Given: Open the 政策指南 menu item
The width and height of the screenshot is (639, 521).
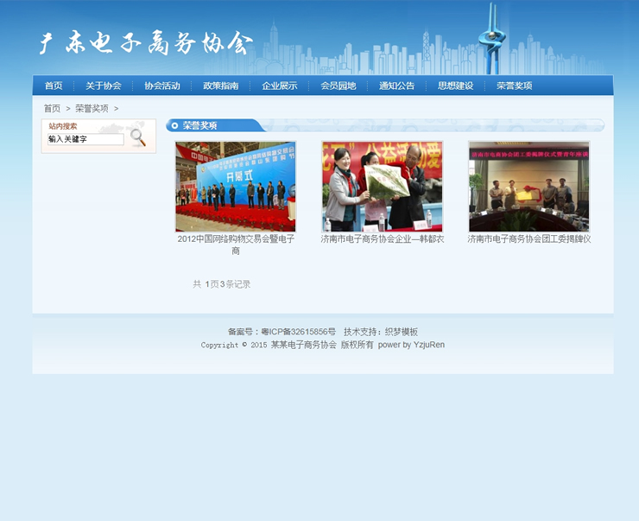Looking at the screenshot, I should (x=220, y=86).
